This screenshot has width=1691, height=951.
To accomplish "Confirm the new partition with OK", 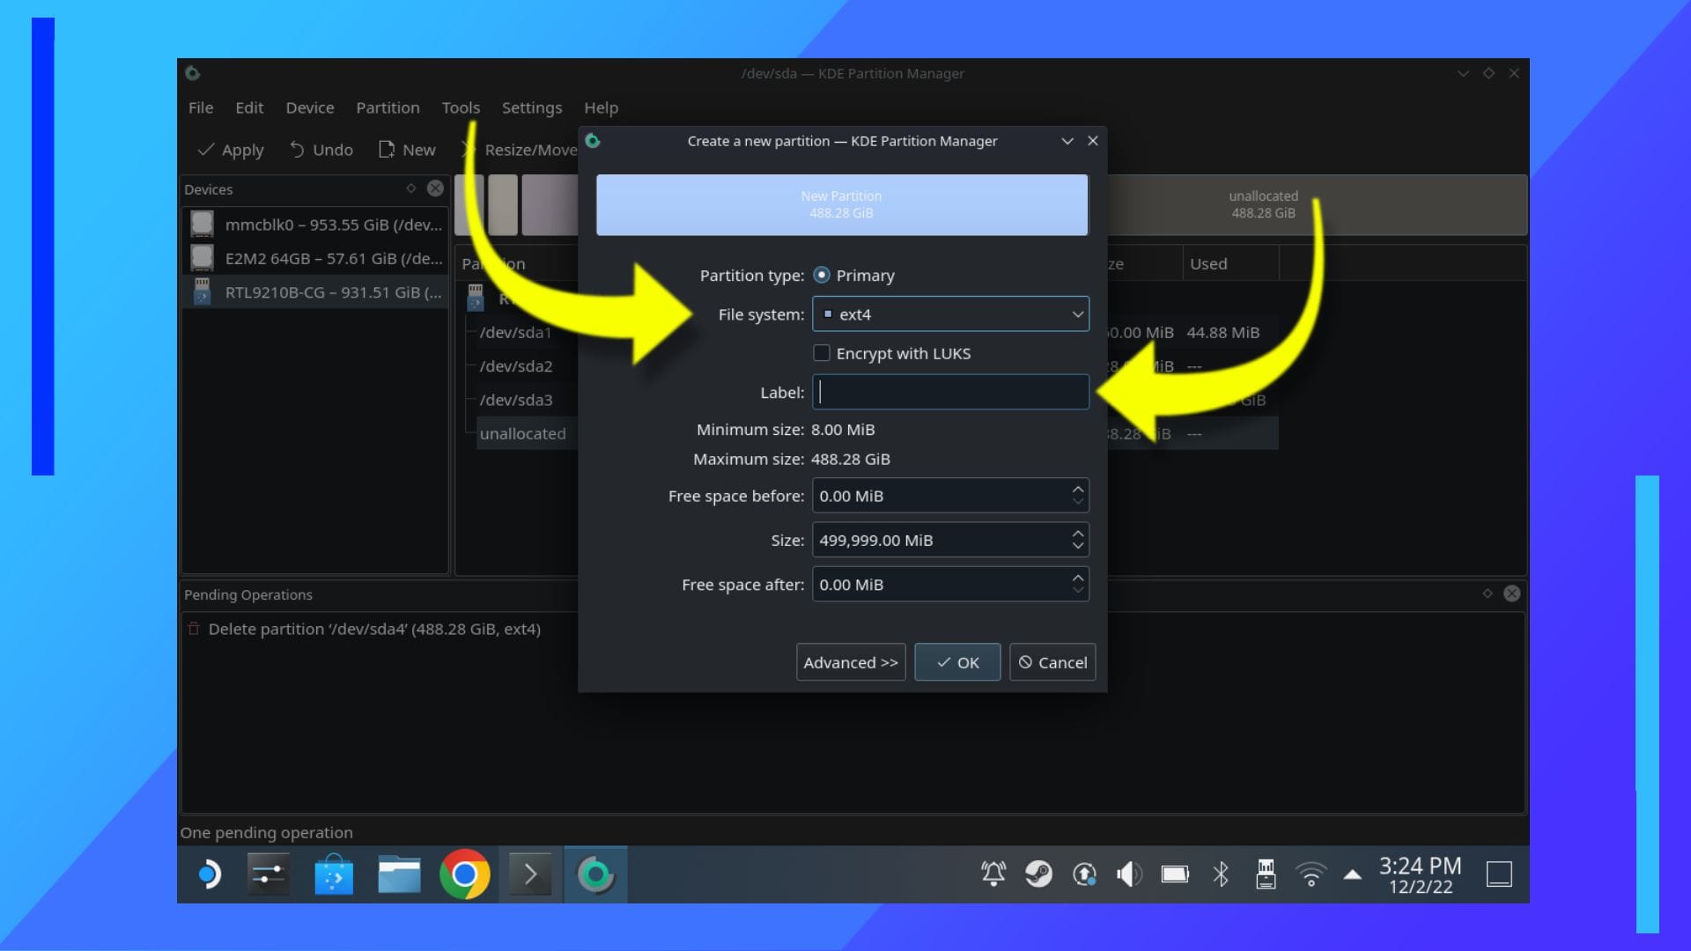I will pyautogui.click(x=956, y=662).
